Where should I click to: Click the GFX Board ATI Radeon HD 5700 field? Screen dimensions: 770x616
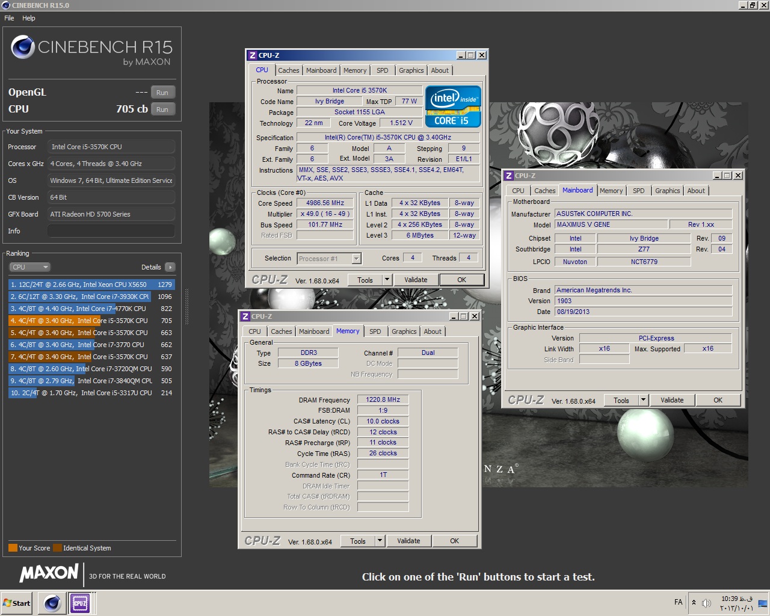pos(111,214)
